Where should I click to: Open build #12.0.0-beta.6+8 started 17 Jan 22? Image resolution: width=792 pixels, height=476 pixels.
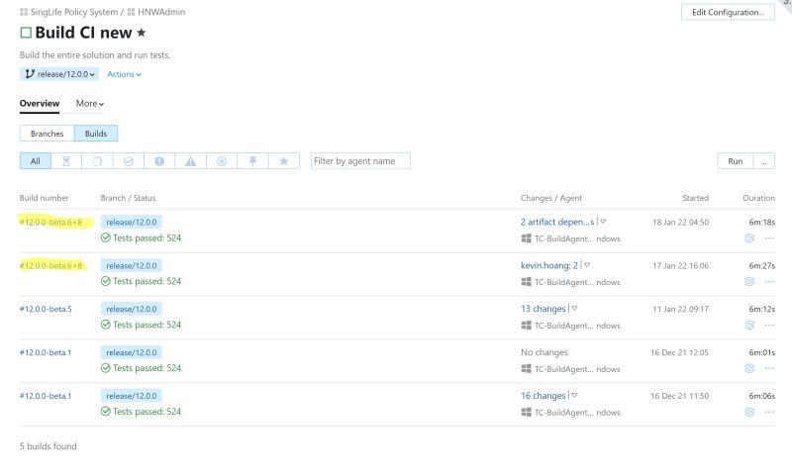(x=50, y=265)
